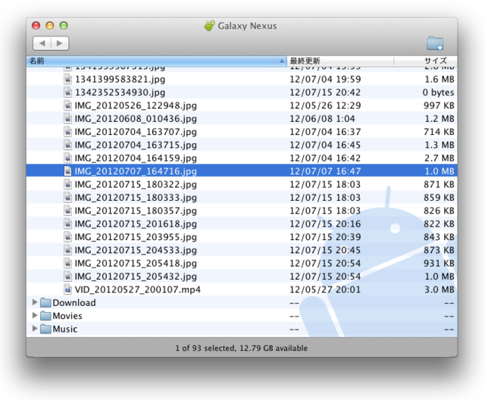Click the date 12/06/08 1:04
The width and height of the screenshot is (485, 400).
click(322, 119)
